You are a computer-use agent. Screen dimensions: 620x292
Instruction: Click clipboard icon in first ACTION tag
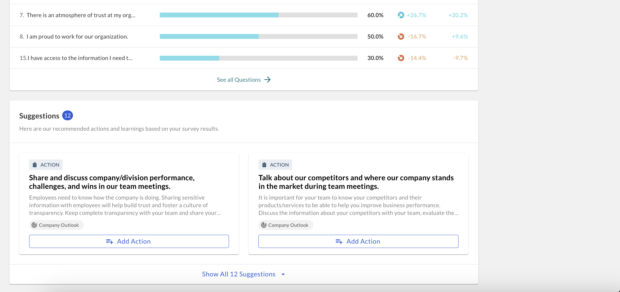click(x=35, y=165)
